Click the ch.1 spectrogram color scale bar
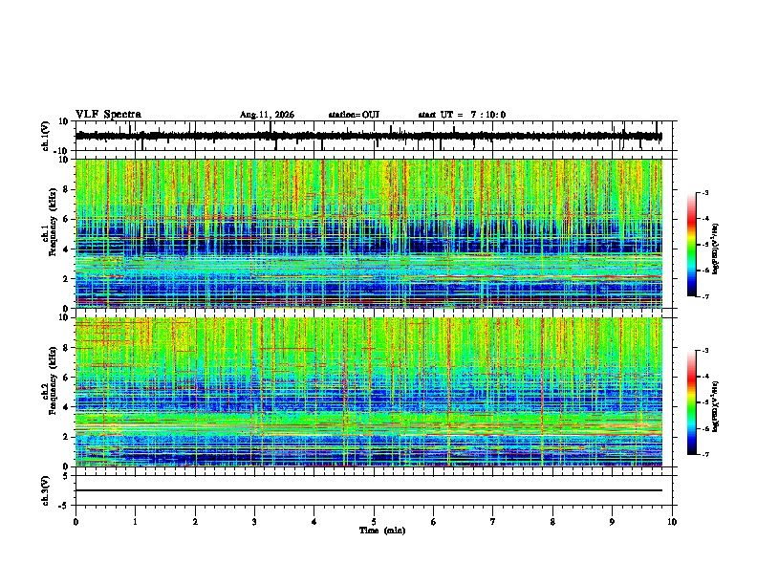 (x=692, y=245)
